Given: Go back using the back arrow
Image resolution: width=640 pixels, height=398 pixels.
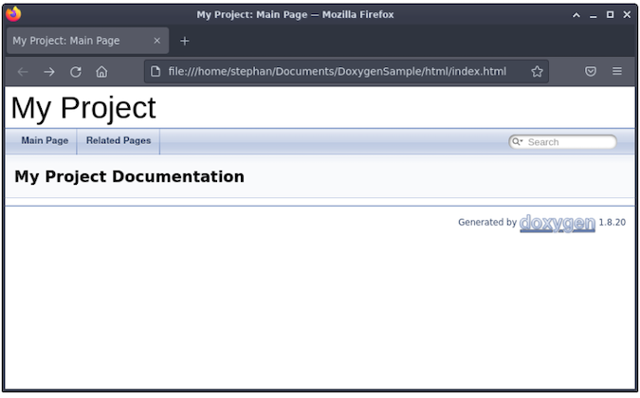Looking at the screenshot, I should click(x=23, y=71).
